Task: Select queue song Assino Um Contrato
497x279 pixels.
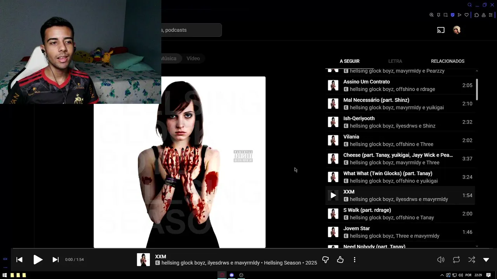Action: pos(400,85)
